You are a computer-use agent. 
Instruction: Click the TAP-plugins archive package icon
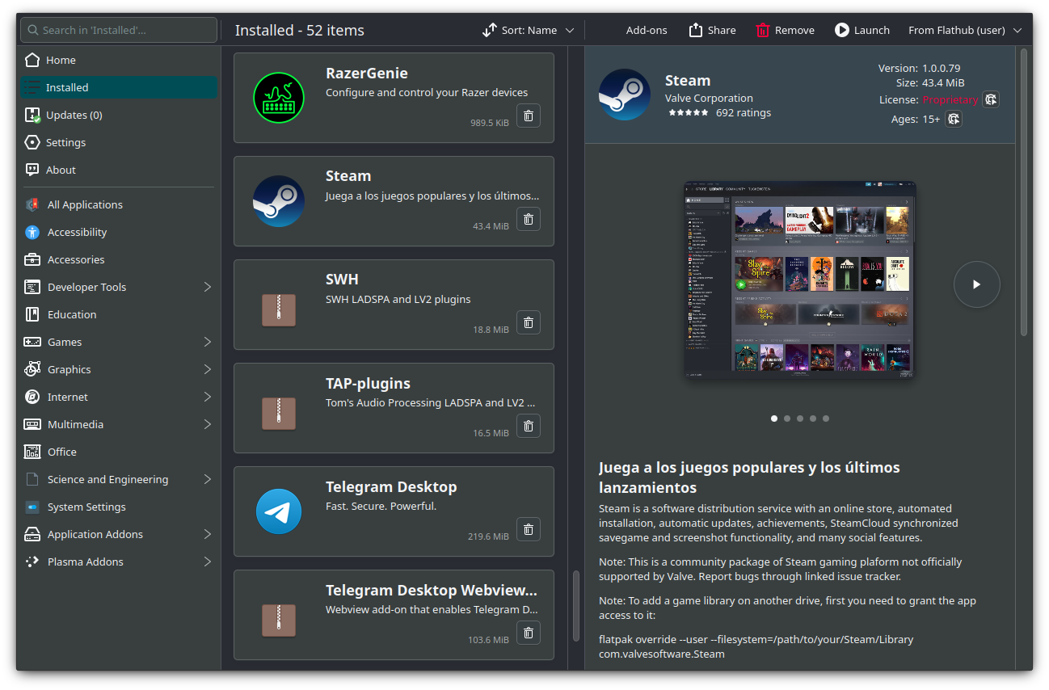point(279,413)
